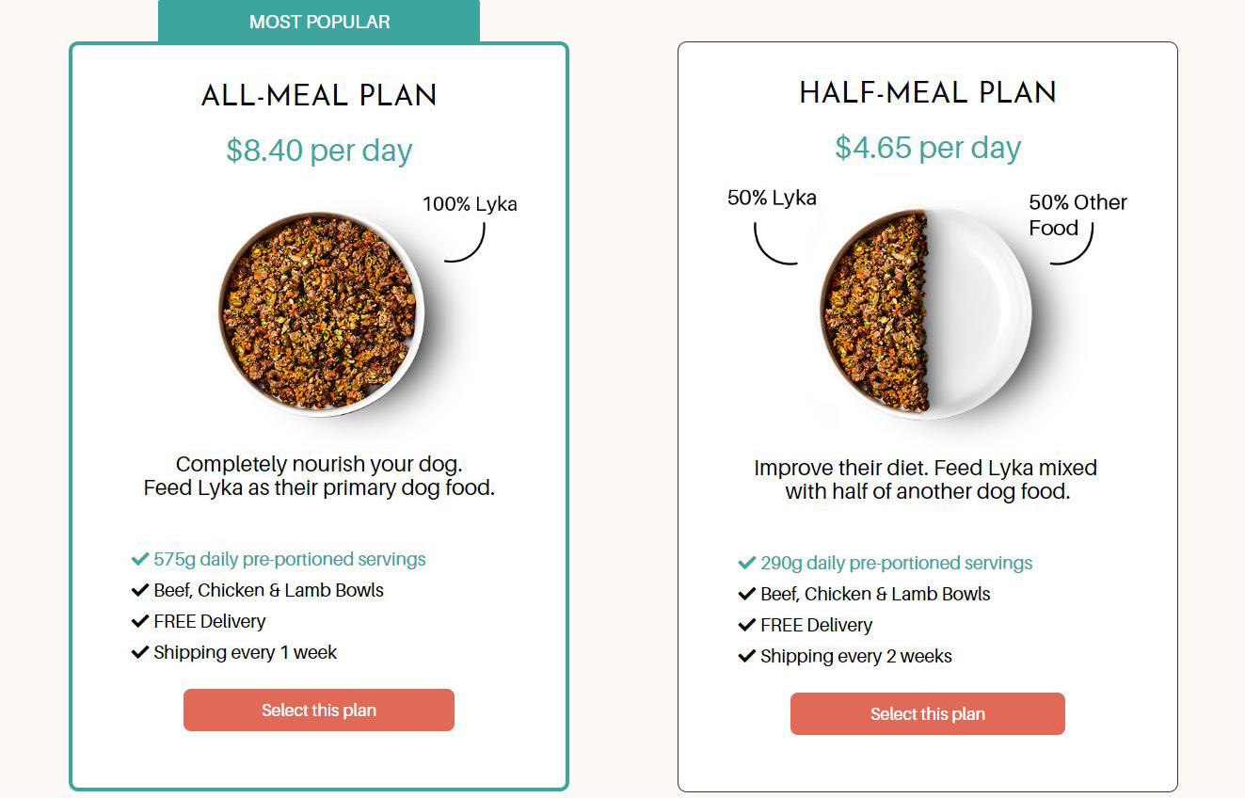Click the half-filled bowl image
The image size is (1245, 798).
(926, 312)
